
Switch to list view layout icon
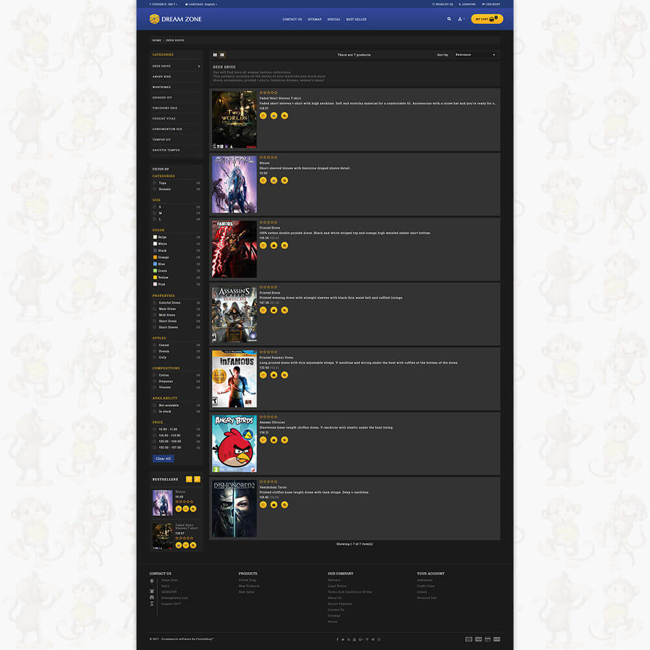pos(222,55)
